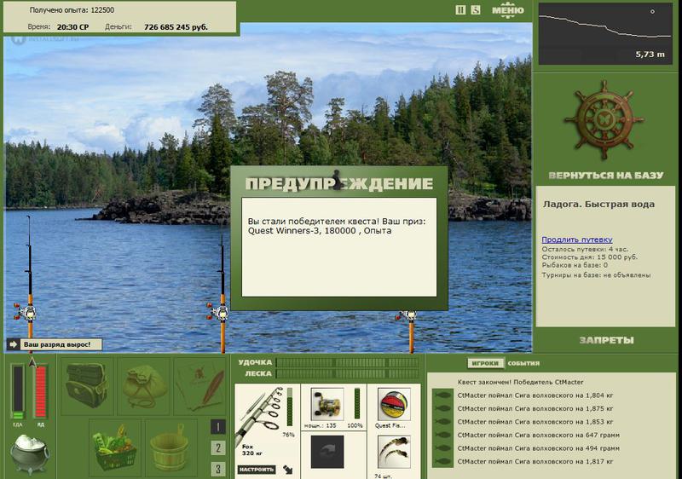Screen dimensions: 682x479
Task: Open the ЗАПРЕТЫ restrictions button
Action: tap(606, 340)
